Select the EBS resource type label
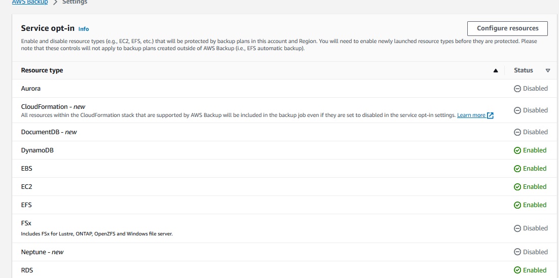 27,169
